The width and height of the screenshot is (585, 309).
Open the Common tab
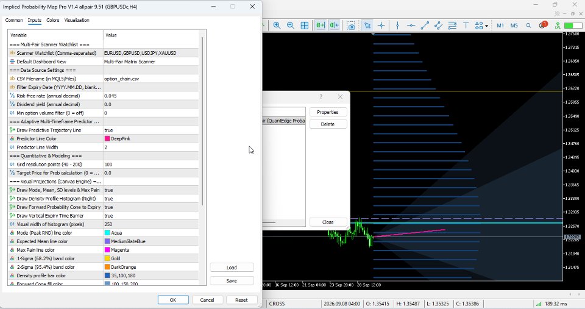click(14, 20)
